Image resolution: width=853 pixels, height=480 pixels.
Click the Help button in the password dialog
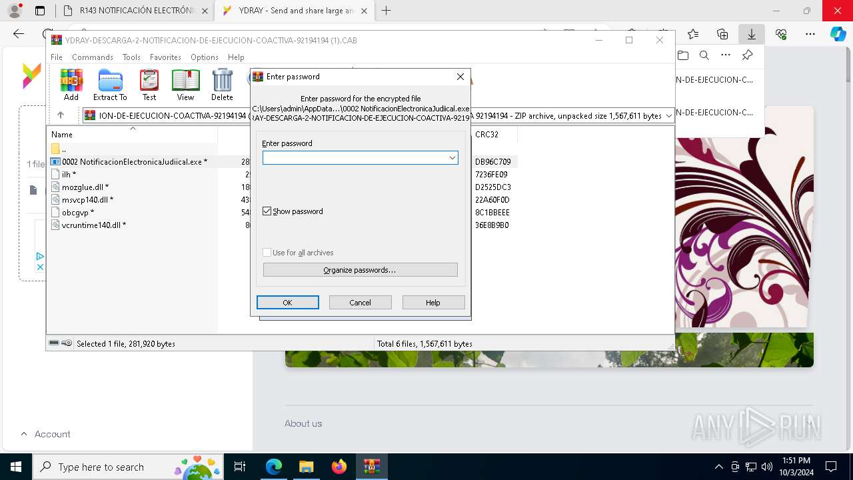(433, 303)
